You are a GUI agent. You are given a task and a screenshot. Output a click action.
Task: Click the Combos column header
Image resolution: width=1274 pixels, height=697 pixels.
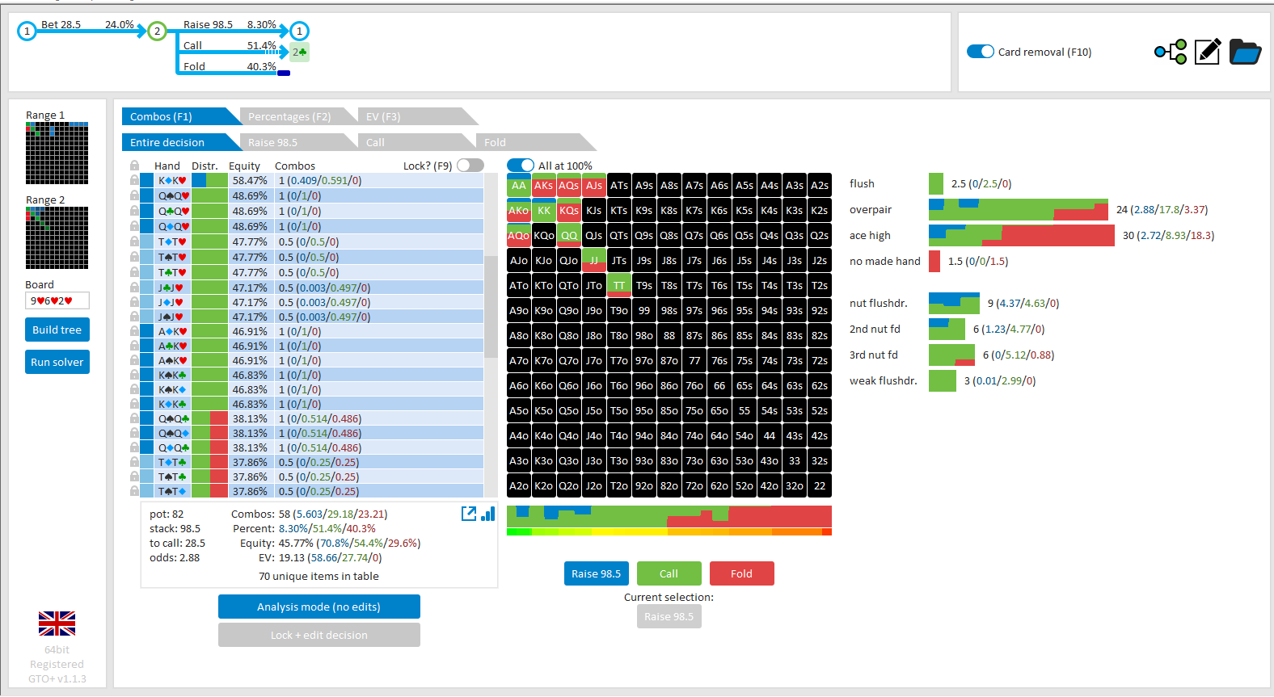[295, 166]
